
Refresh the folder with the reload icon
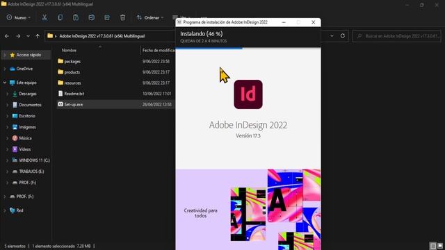point(343,36)
